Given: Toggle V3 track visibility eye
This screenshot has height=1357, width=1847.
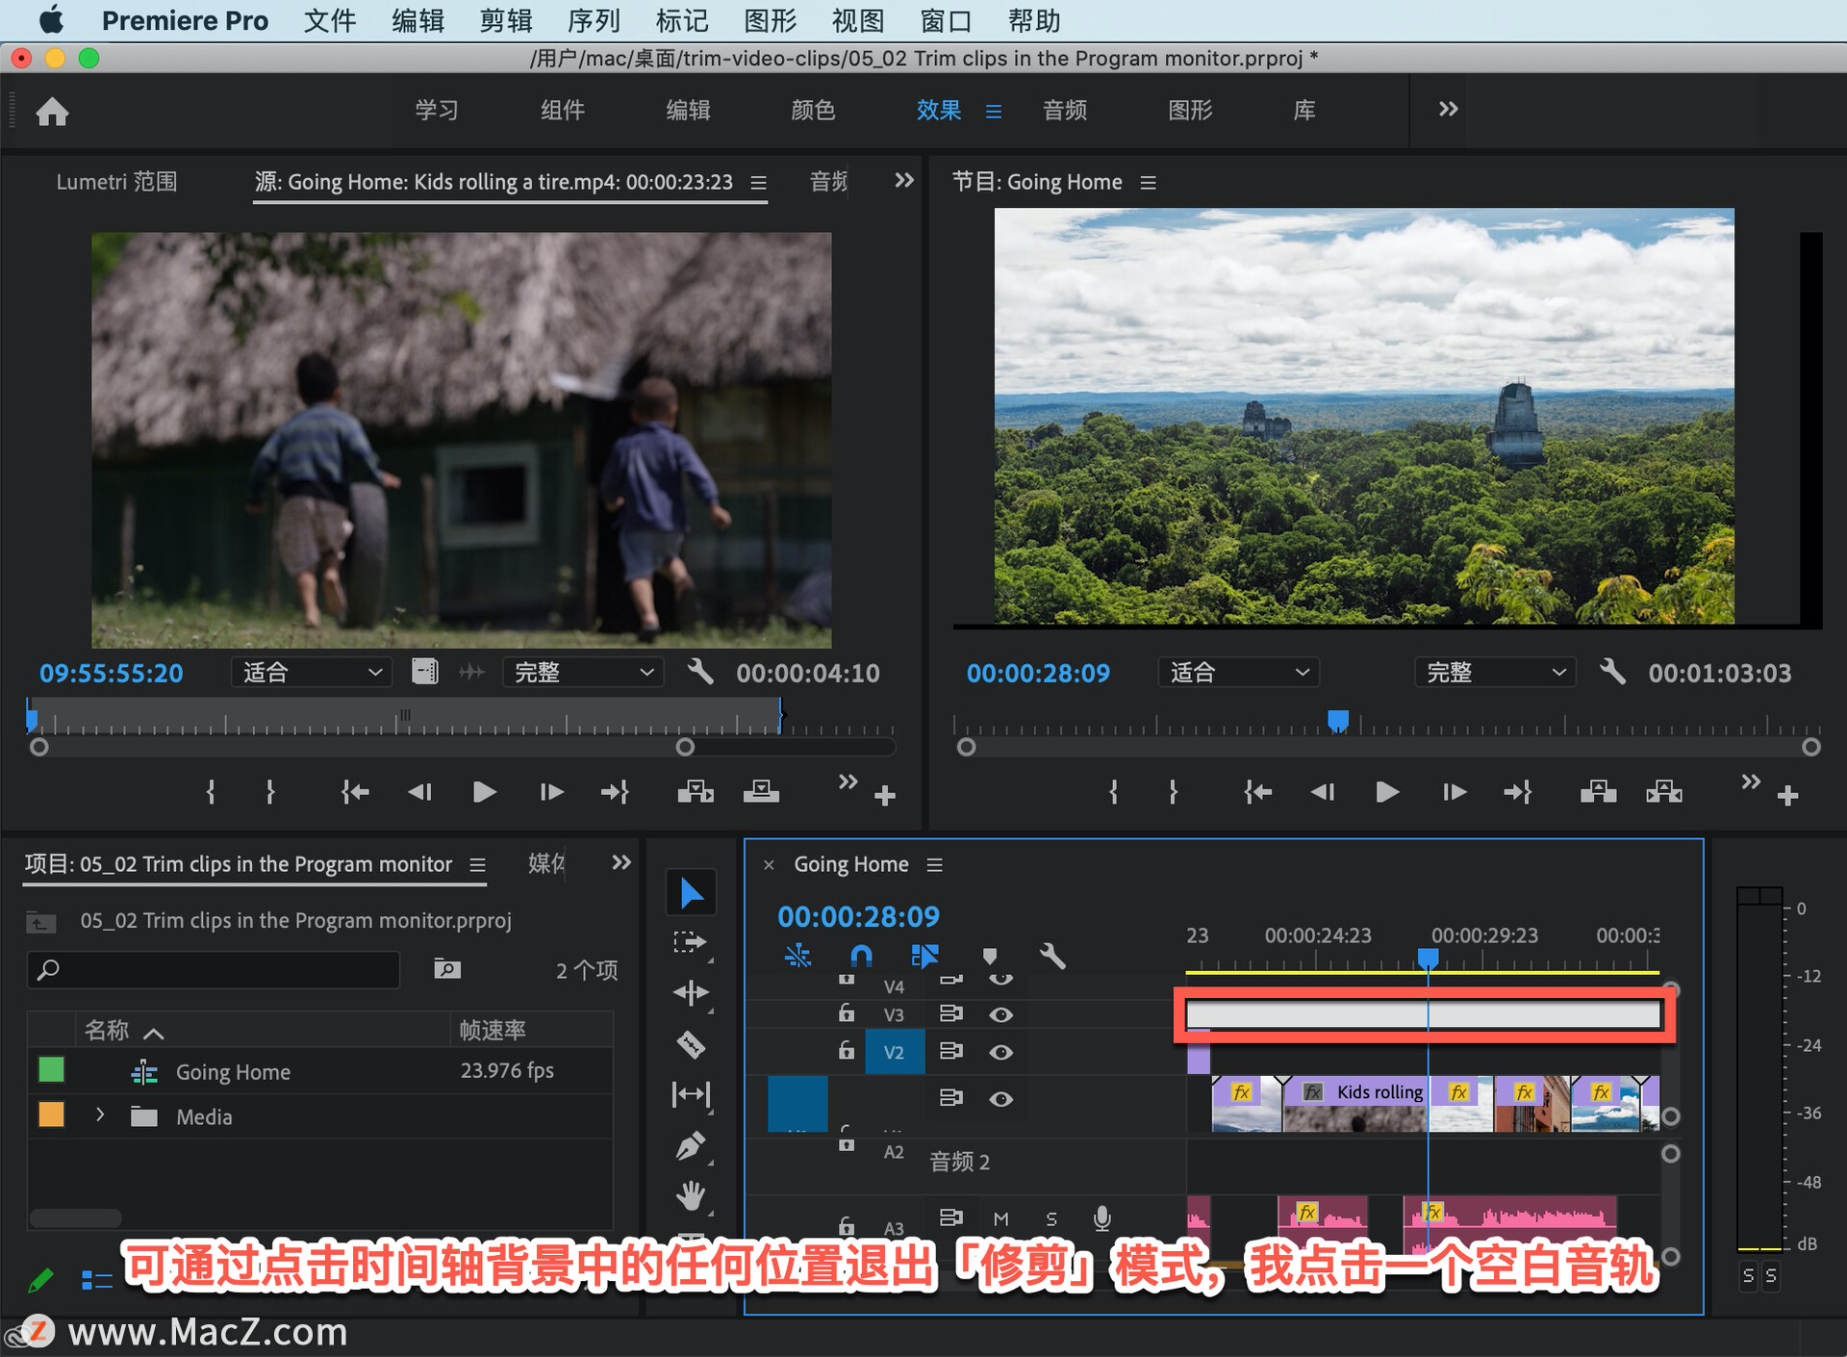Looking at the screenshot, I should [1000, 1014].
